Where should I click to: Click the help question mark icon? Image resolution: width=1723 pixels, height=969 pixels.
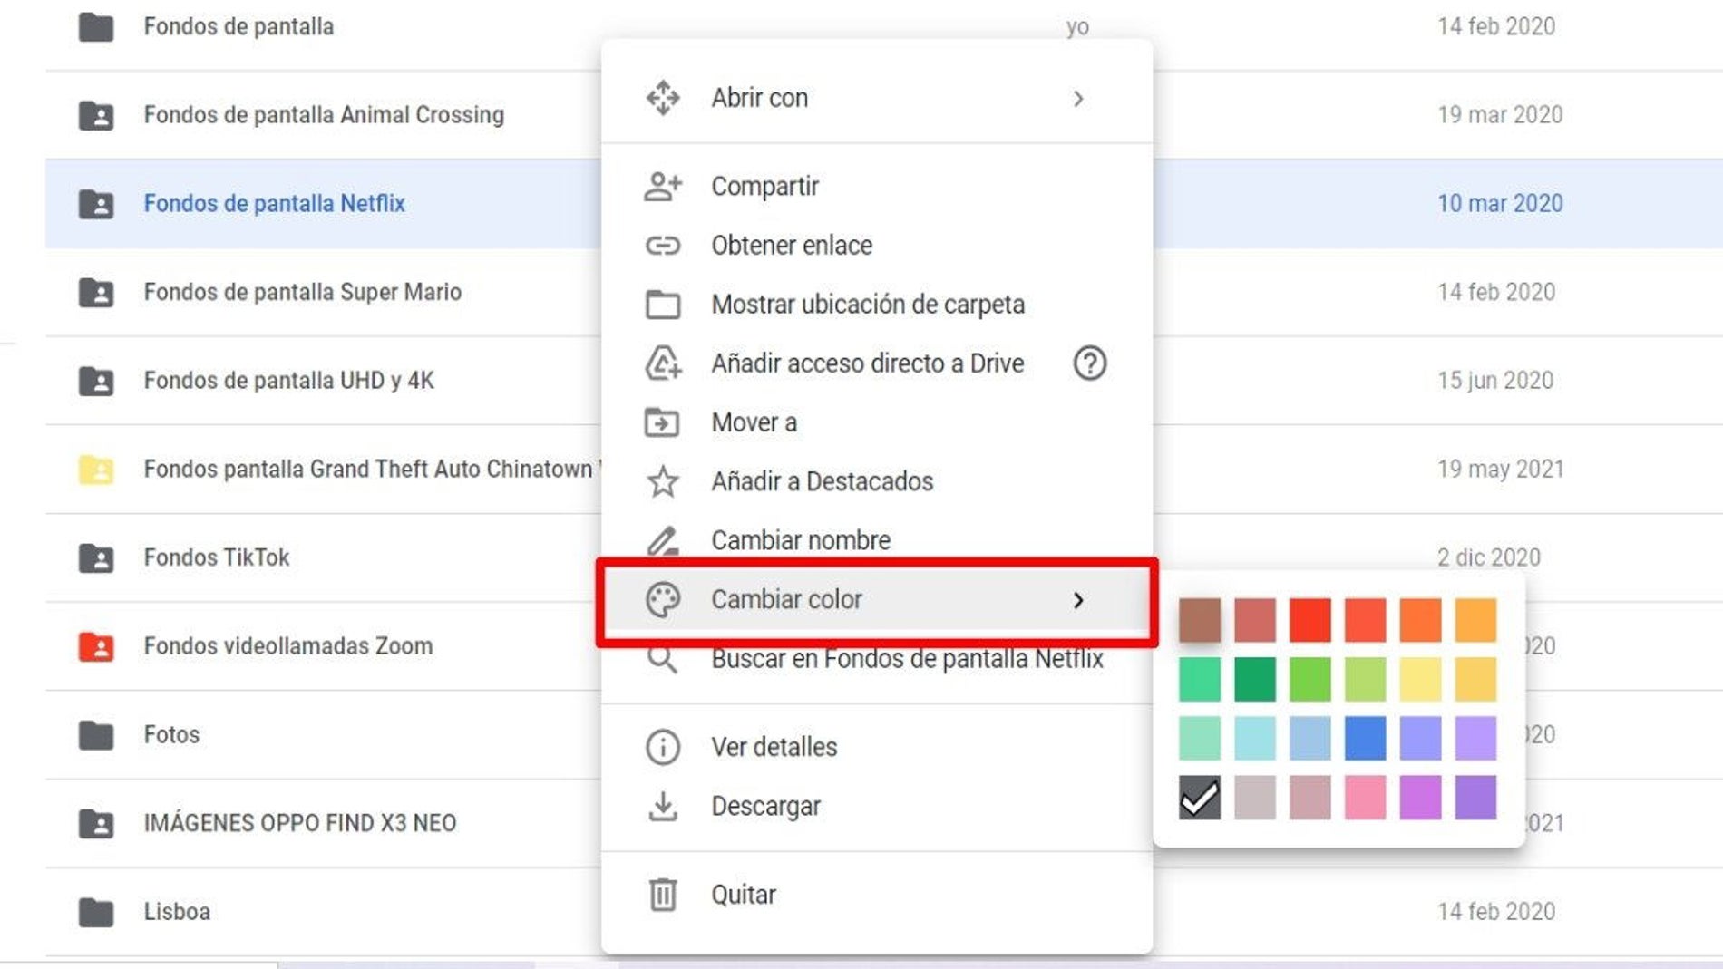tap(1089, 363)
